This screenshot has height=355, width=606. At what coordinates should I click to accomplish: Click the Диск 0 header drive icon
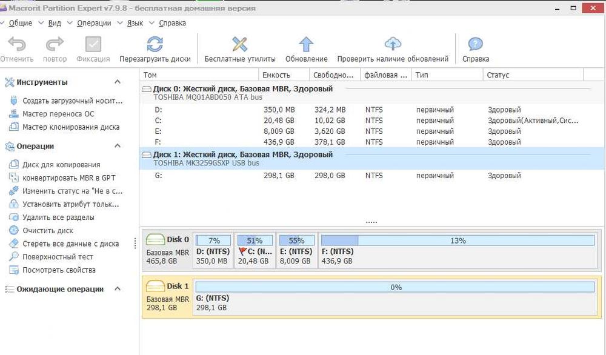click(x=147, y=89)
